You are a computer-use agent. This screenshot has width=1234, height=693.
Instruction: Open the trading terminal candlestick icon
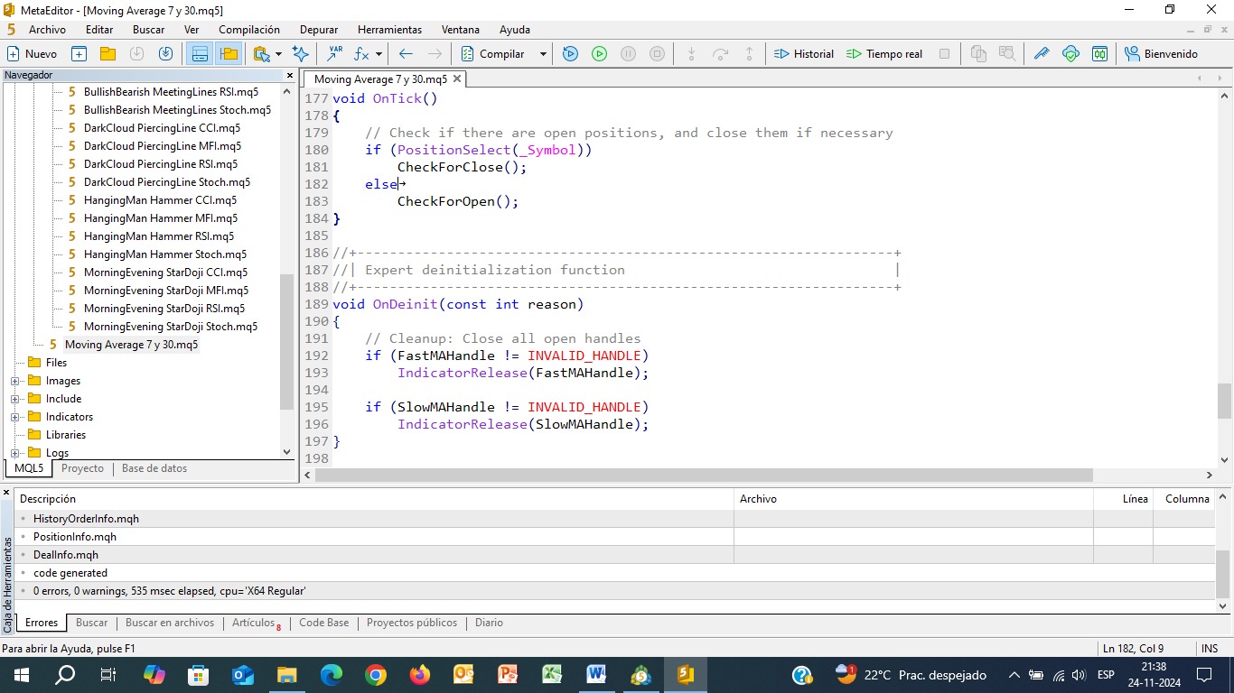coord(1099,54)
